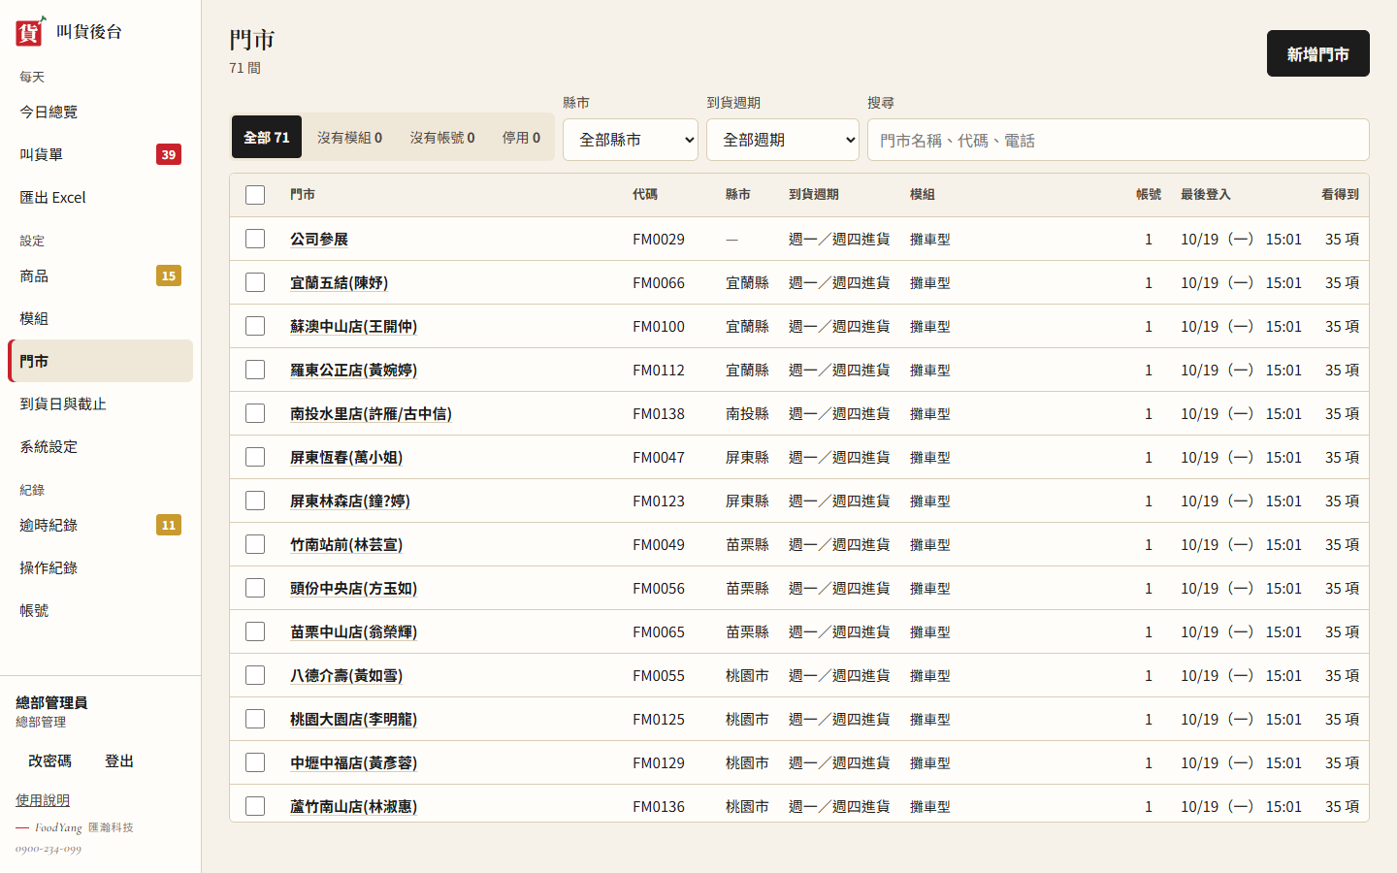
Task: Mark checkbox for 屏東恆春(萬小姐)
Action: 255,457
